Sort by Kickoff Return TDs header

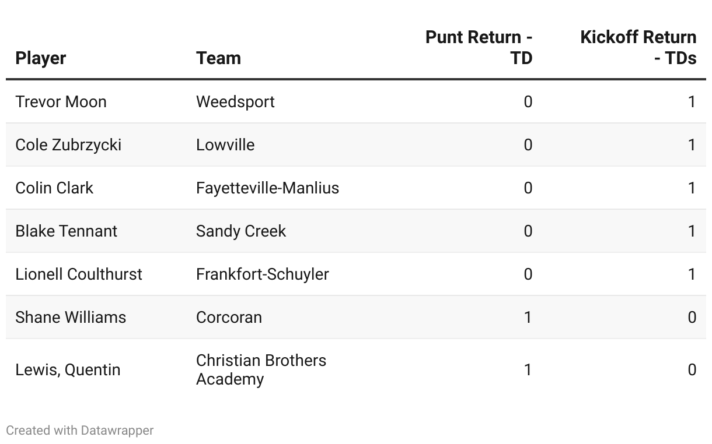click(638, 47)
